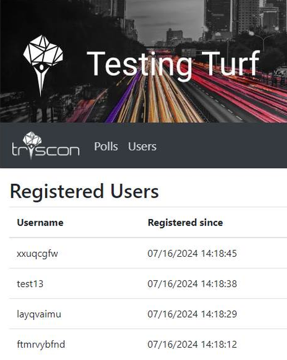The width and height of the screenshot is (287, 360).
Task: Select the username ftmrvybfnd
Action: (x=41, y=345)
